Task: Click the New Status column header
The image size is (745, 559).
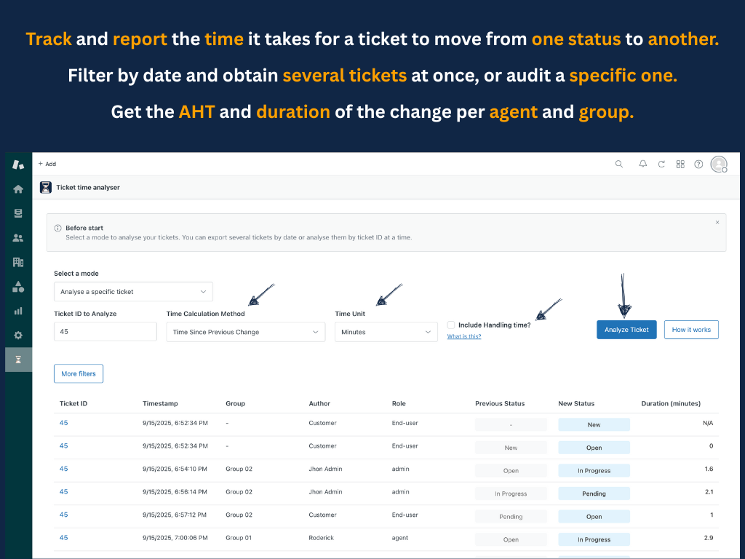Action: 576,403
